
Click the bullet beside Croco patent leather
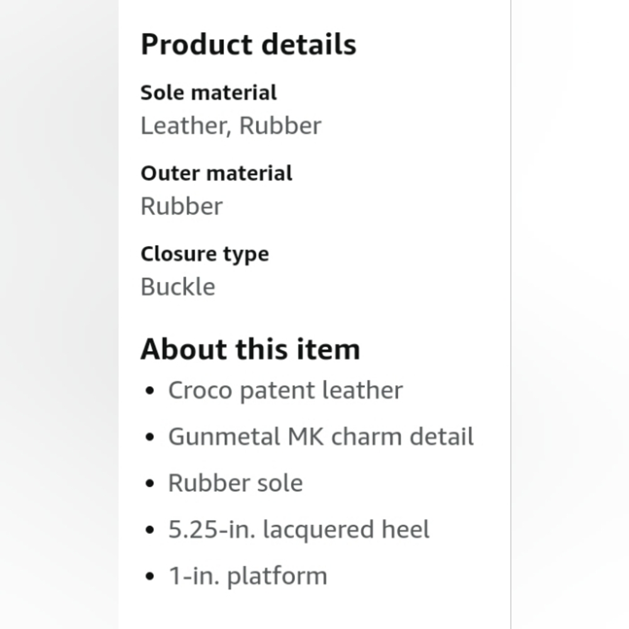coord(149,391)
